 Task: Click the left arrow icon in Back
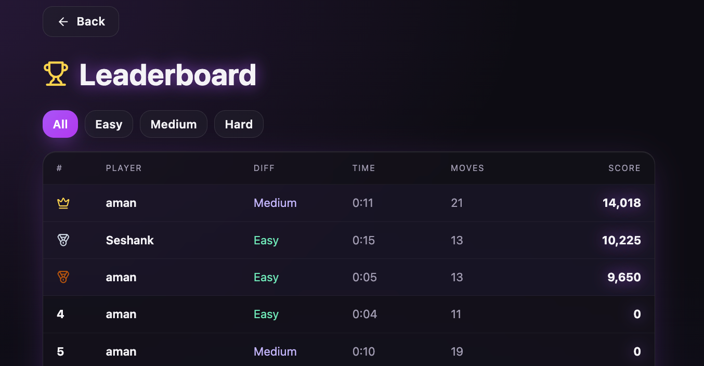pyautogui.click(x=63, y=21)
